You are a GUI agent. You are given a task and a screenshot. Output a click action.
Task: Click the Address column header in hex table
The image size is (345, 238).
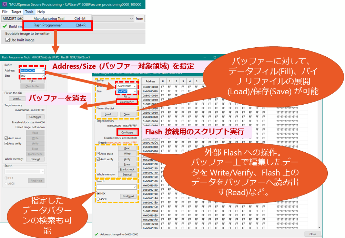(x=150, y=81)
